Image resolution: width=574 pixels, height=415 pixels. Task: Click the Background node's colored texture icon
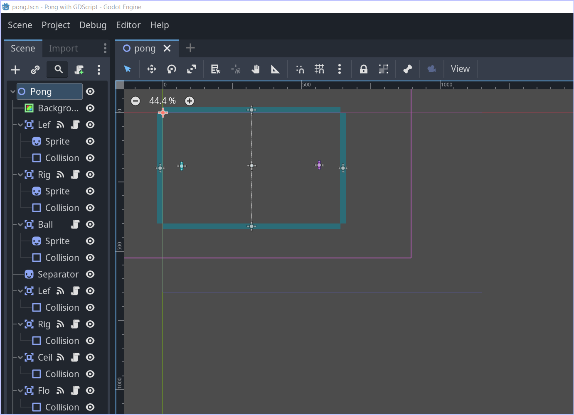(x=29, y=108)
